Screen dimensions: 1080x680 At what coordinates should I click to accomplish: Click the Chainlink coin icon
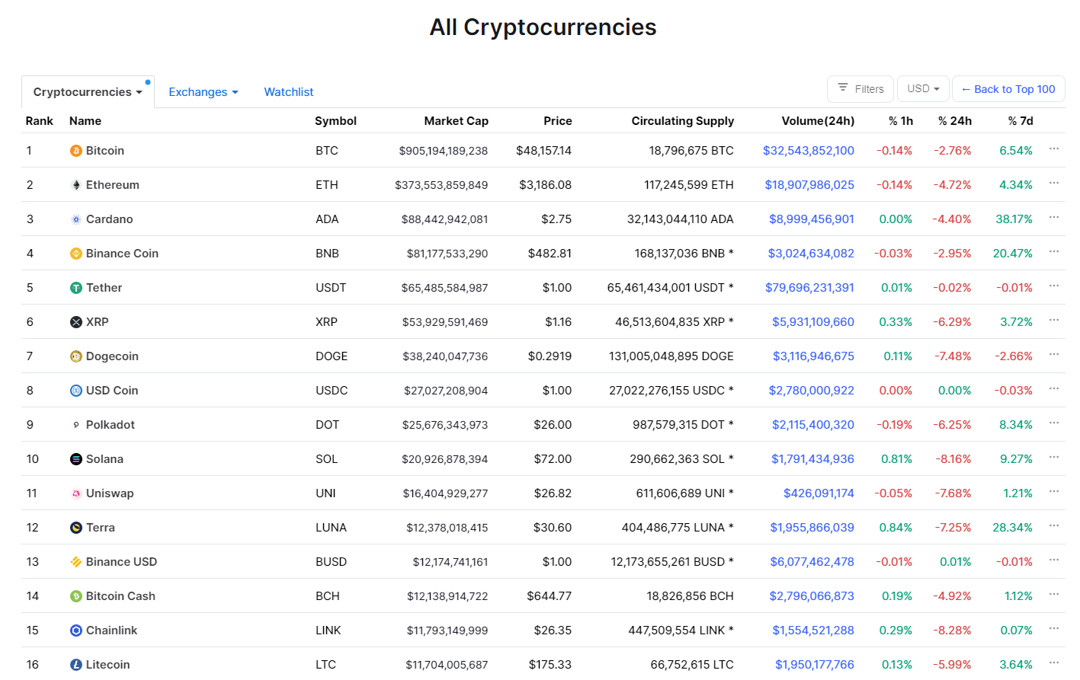coord(76,631)
